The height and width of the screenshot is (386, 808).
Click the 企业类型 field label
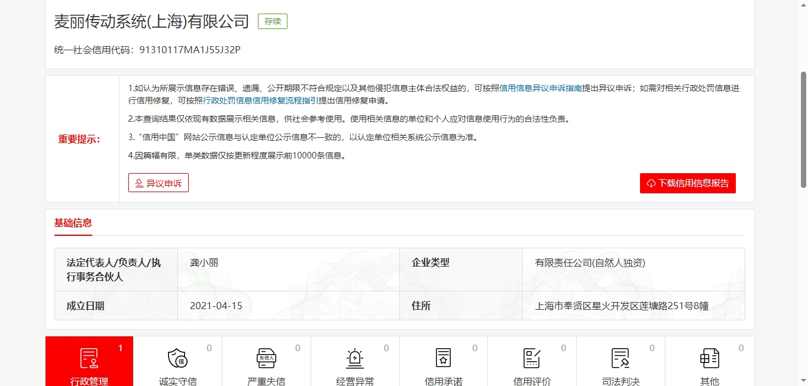(x=431, y=262)
